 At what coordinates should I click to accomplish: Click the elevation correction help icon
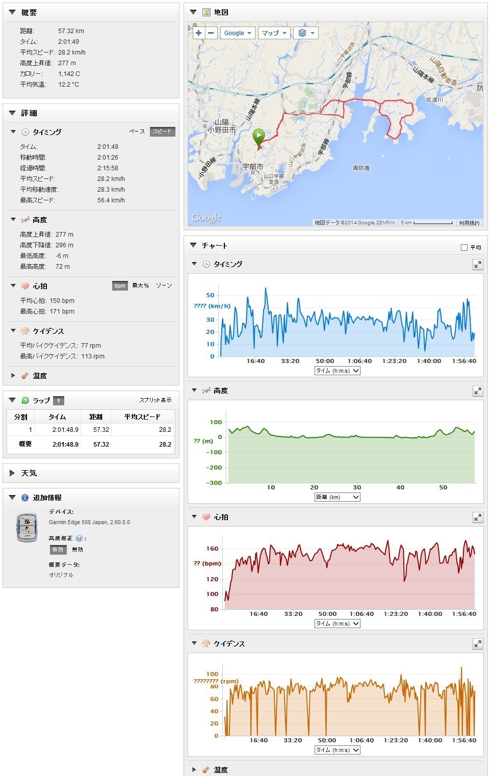tap(79, 538)
